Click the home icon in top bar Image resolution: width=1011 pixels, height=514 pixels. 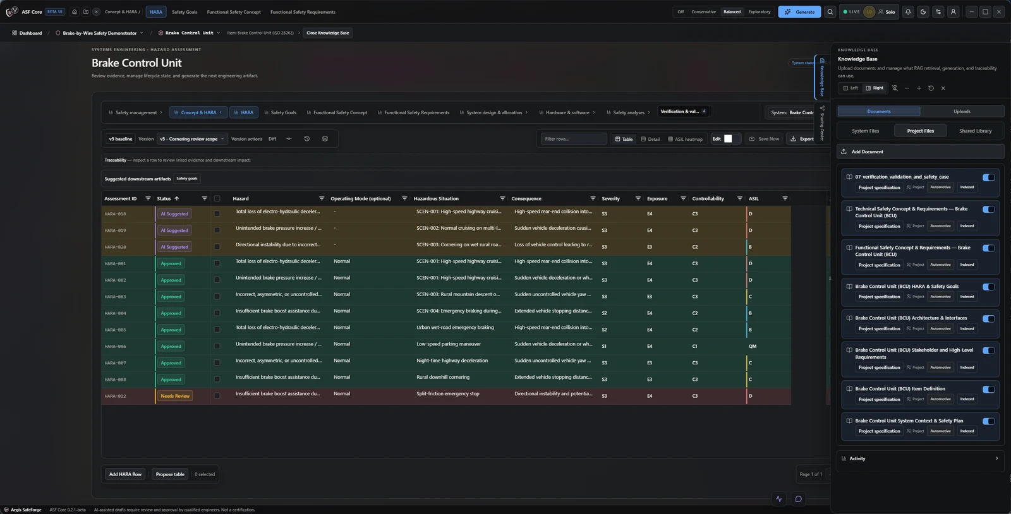[75, 11]
